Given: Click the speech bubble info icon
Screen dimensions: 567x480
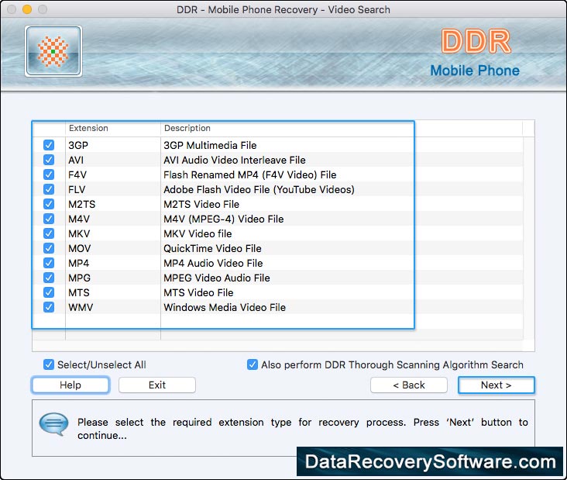Looking at the screenshot, I should (x=53, y=423).
